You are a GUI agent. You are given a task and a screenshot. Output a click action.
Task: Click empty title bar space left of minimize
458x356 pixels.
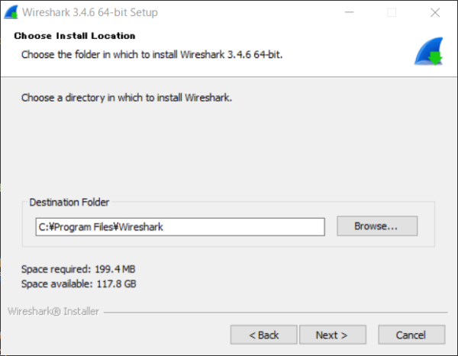[248, 12]
